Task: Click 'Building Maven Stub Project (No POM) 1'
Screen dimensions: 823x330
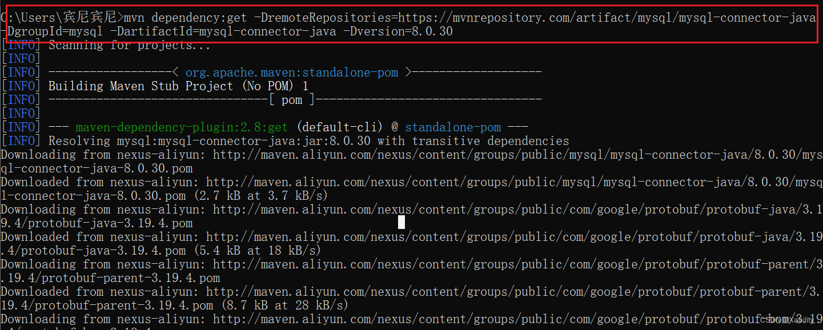Action: (x=178, y=86)
